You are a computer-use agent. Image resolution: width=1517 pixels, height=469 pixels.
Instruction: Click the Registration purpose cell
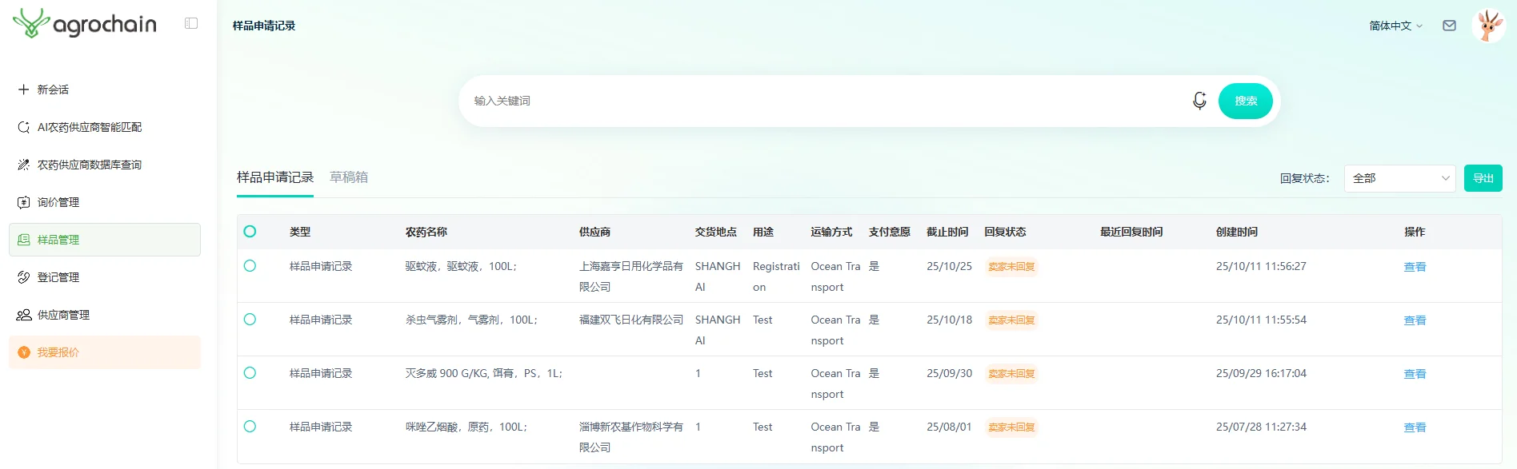click(x=776, y=276)
